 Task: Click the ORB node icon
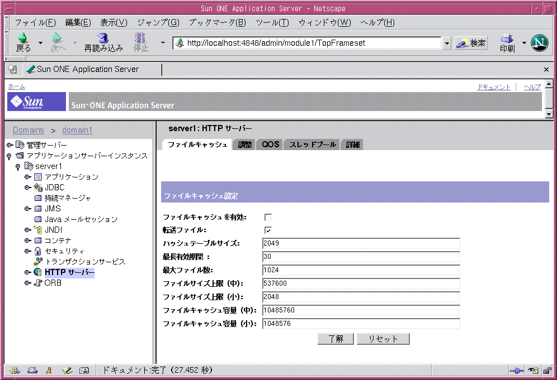38,283
